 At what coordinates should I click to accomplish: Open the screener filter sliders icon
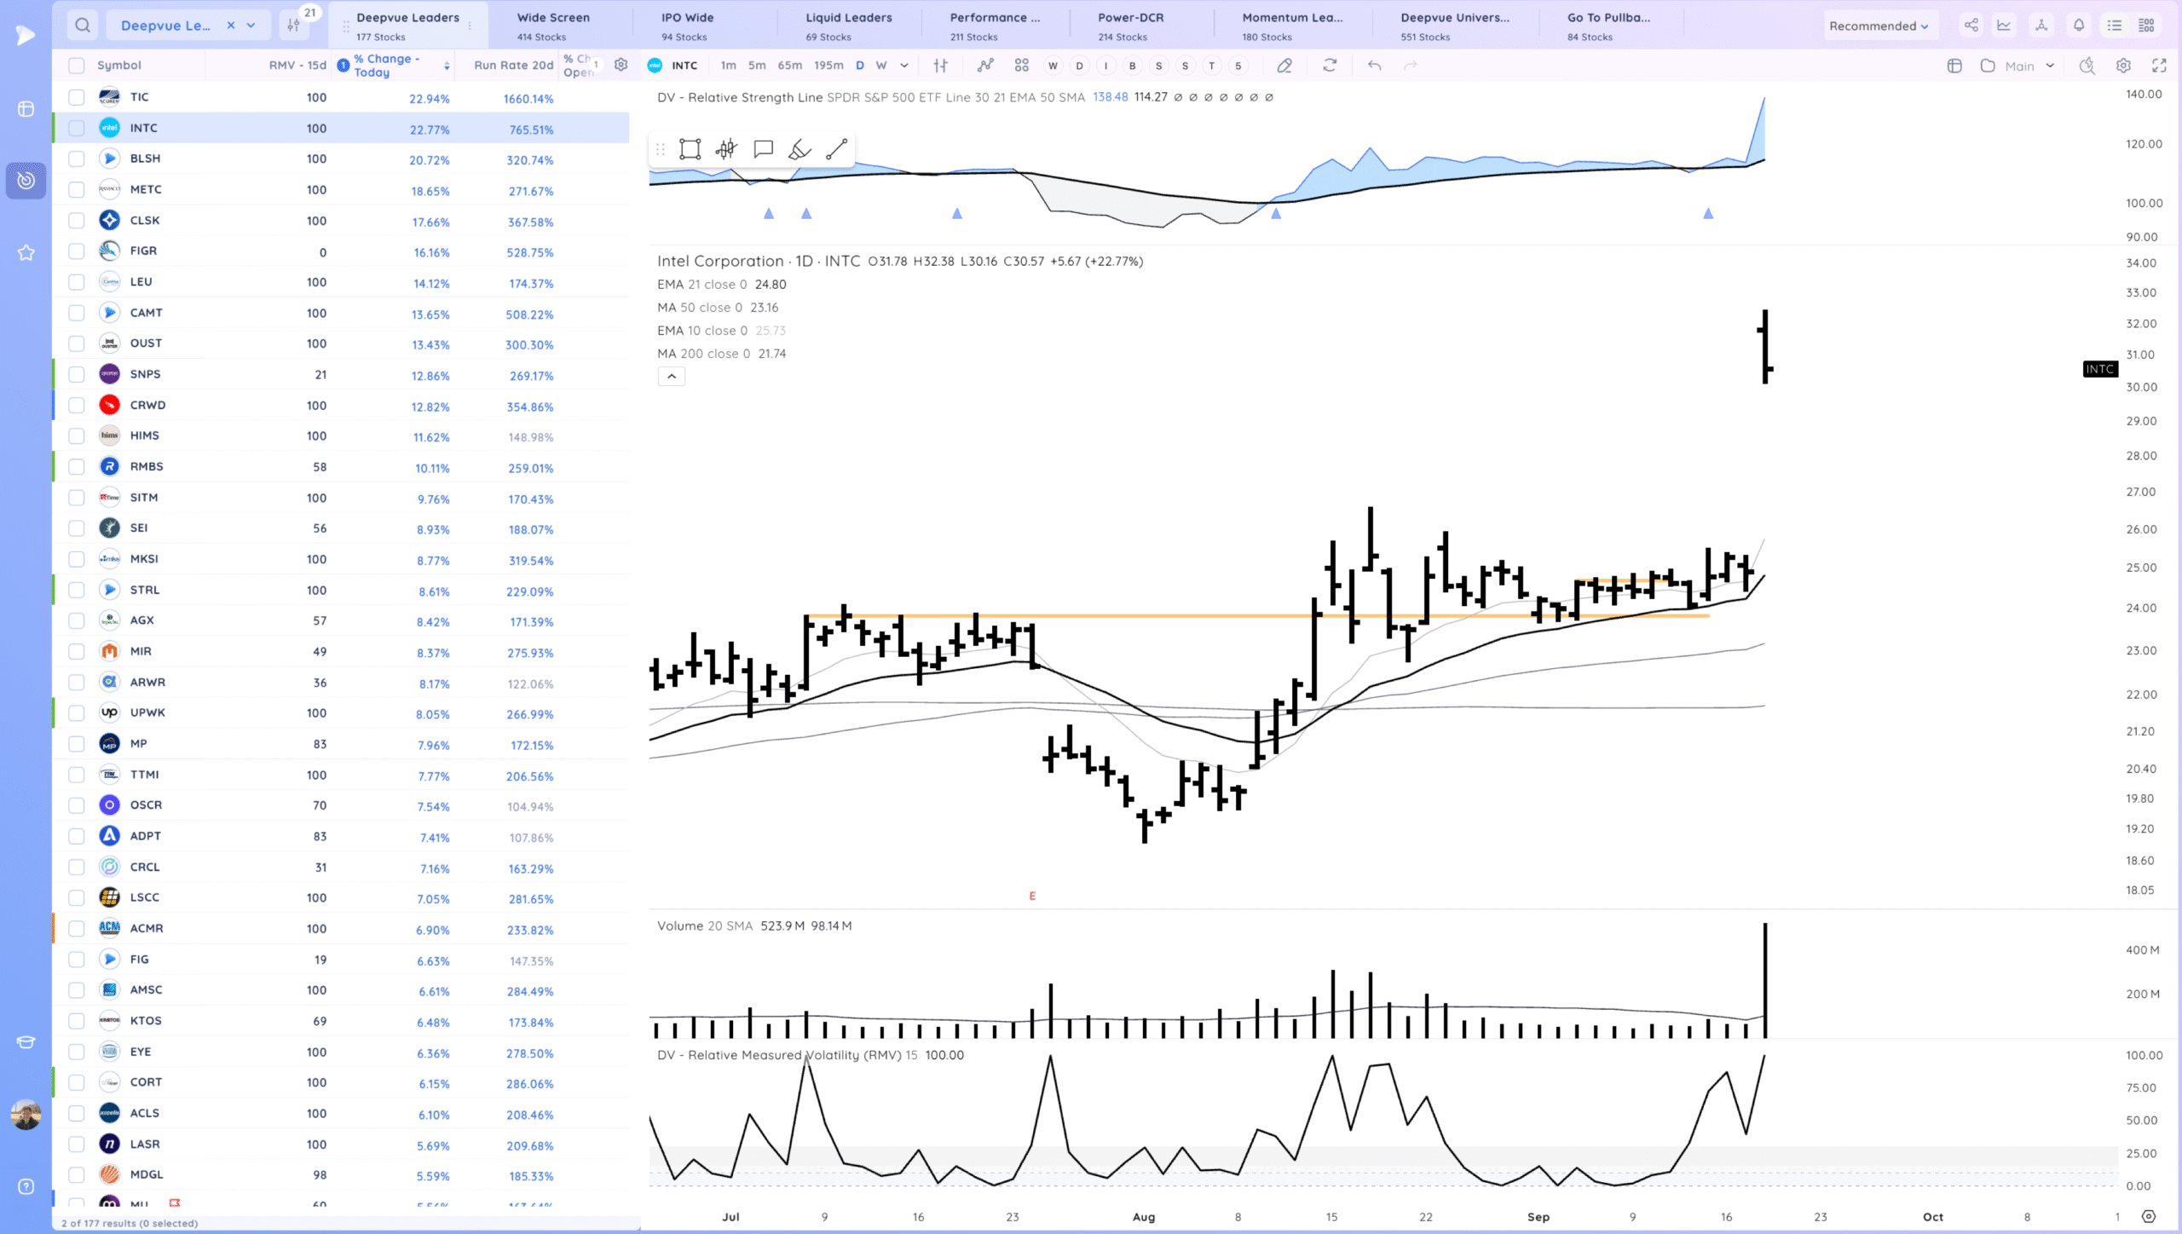(294, 26)
